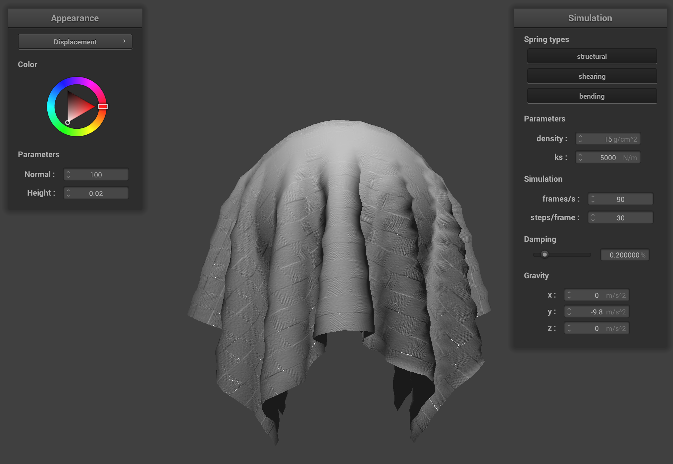Decrease frames/s with the down arrow
Viewport: 673px width, 464px height.
click(593, 202)
